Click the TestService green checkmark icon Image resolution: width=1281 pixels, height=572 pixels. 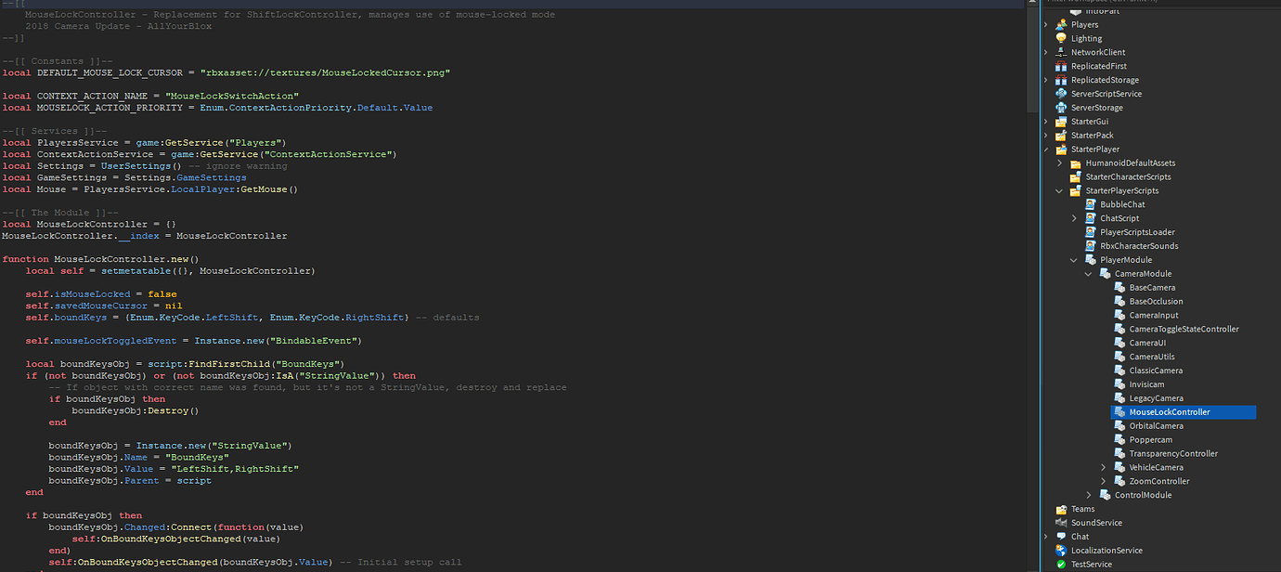1061,564
